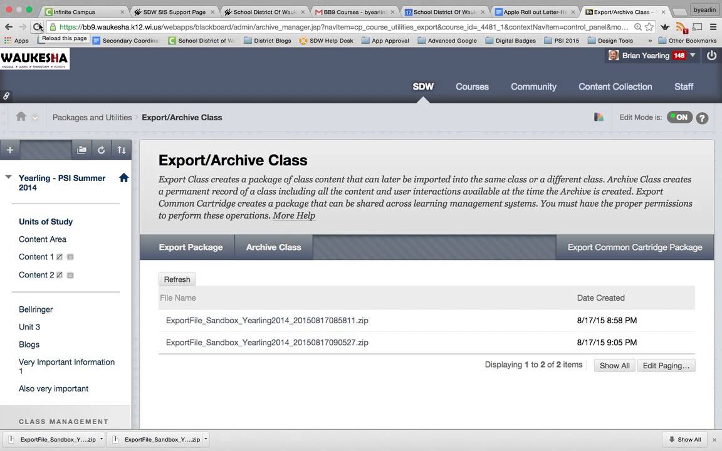Click the Show All paging button

click(614, 365)
